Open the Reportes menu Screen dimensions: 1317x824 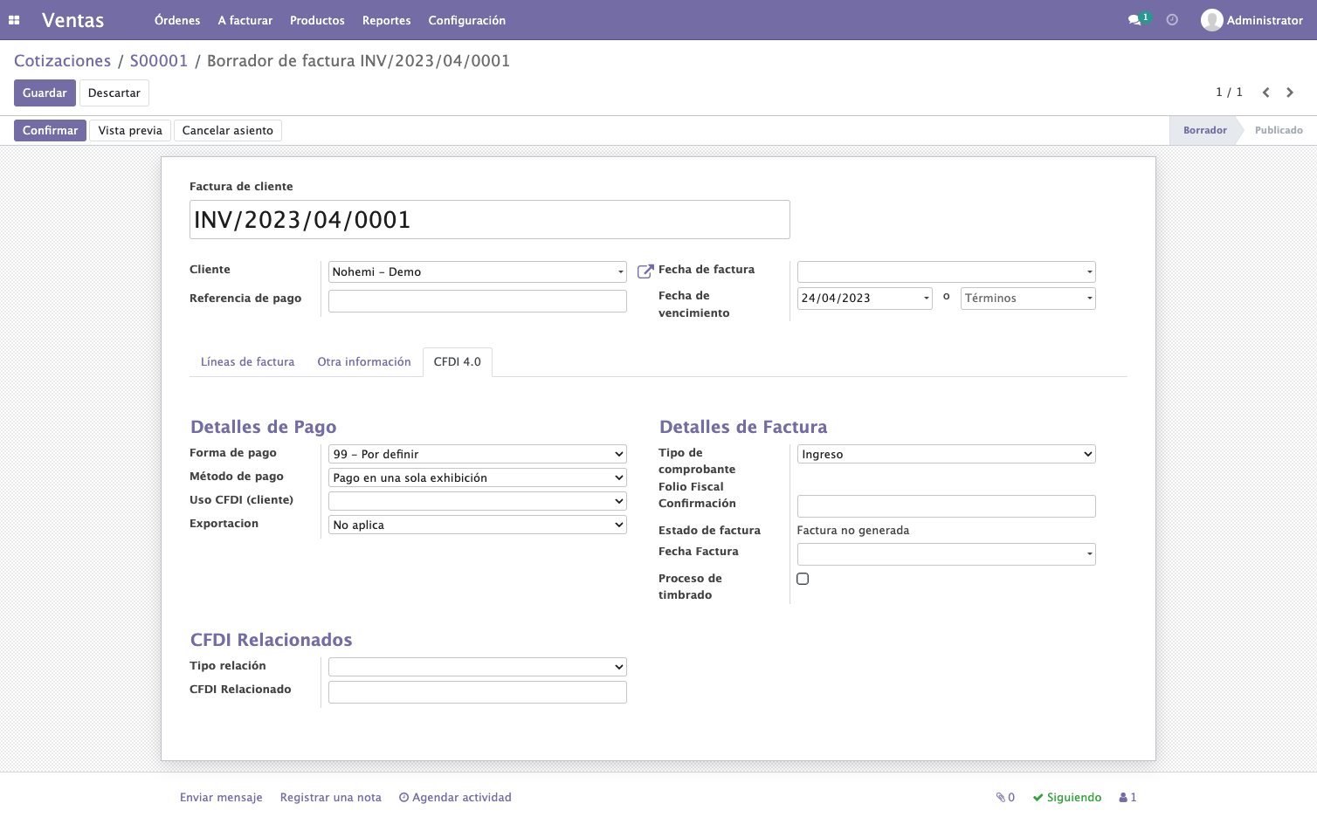[387, 20]
